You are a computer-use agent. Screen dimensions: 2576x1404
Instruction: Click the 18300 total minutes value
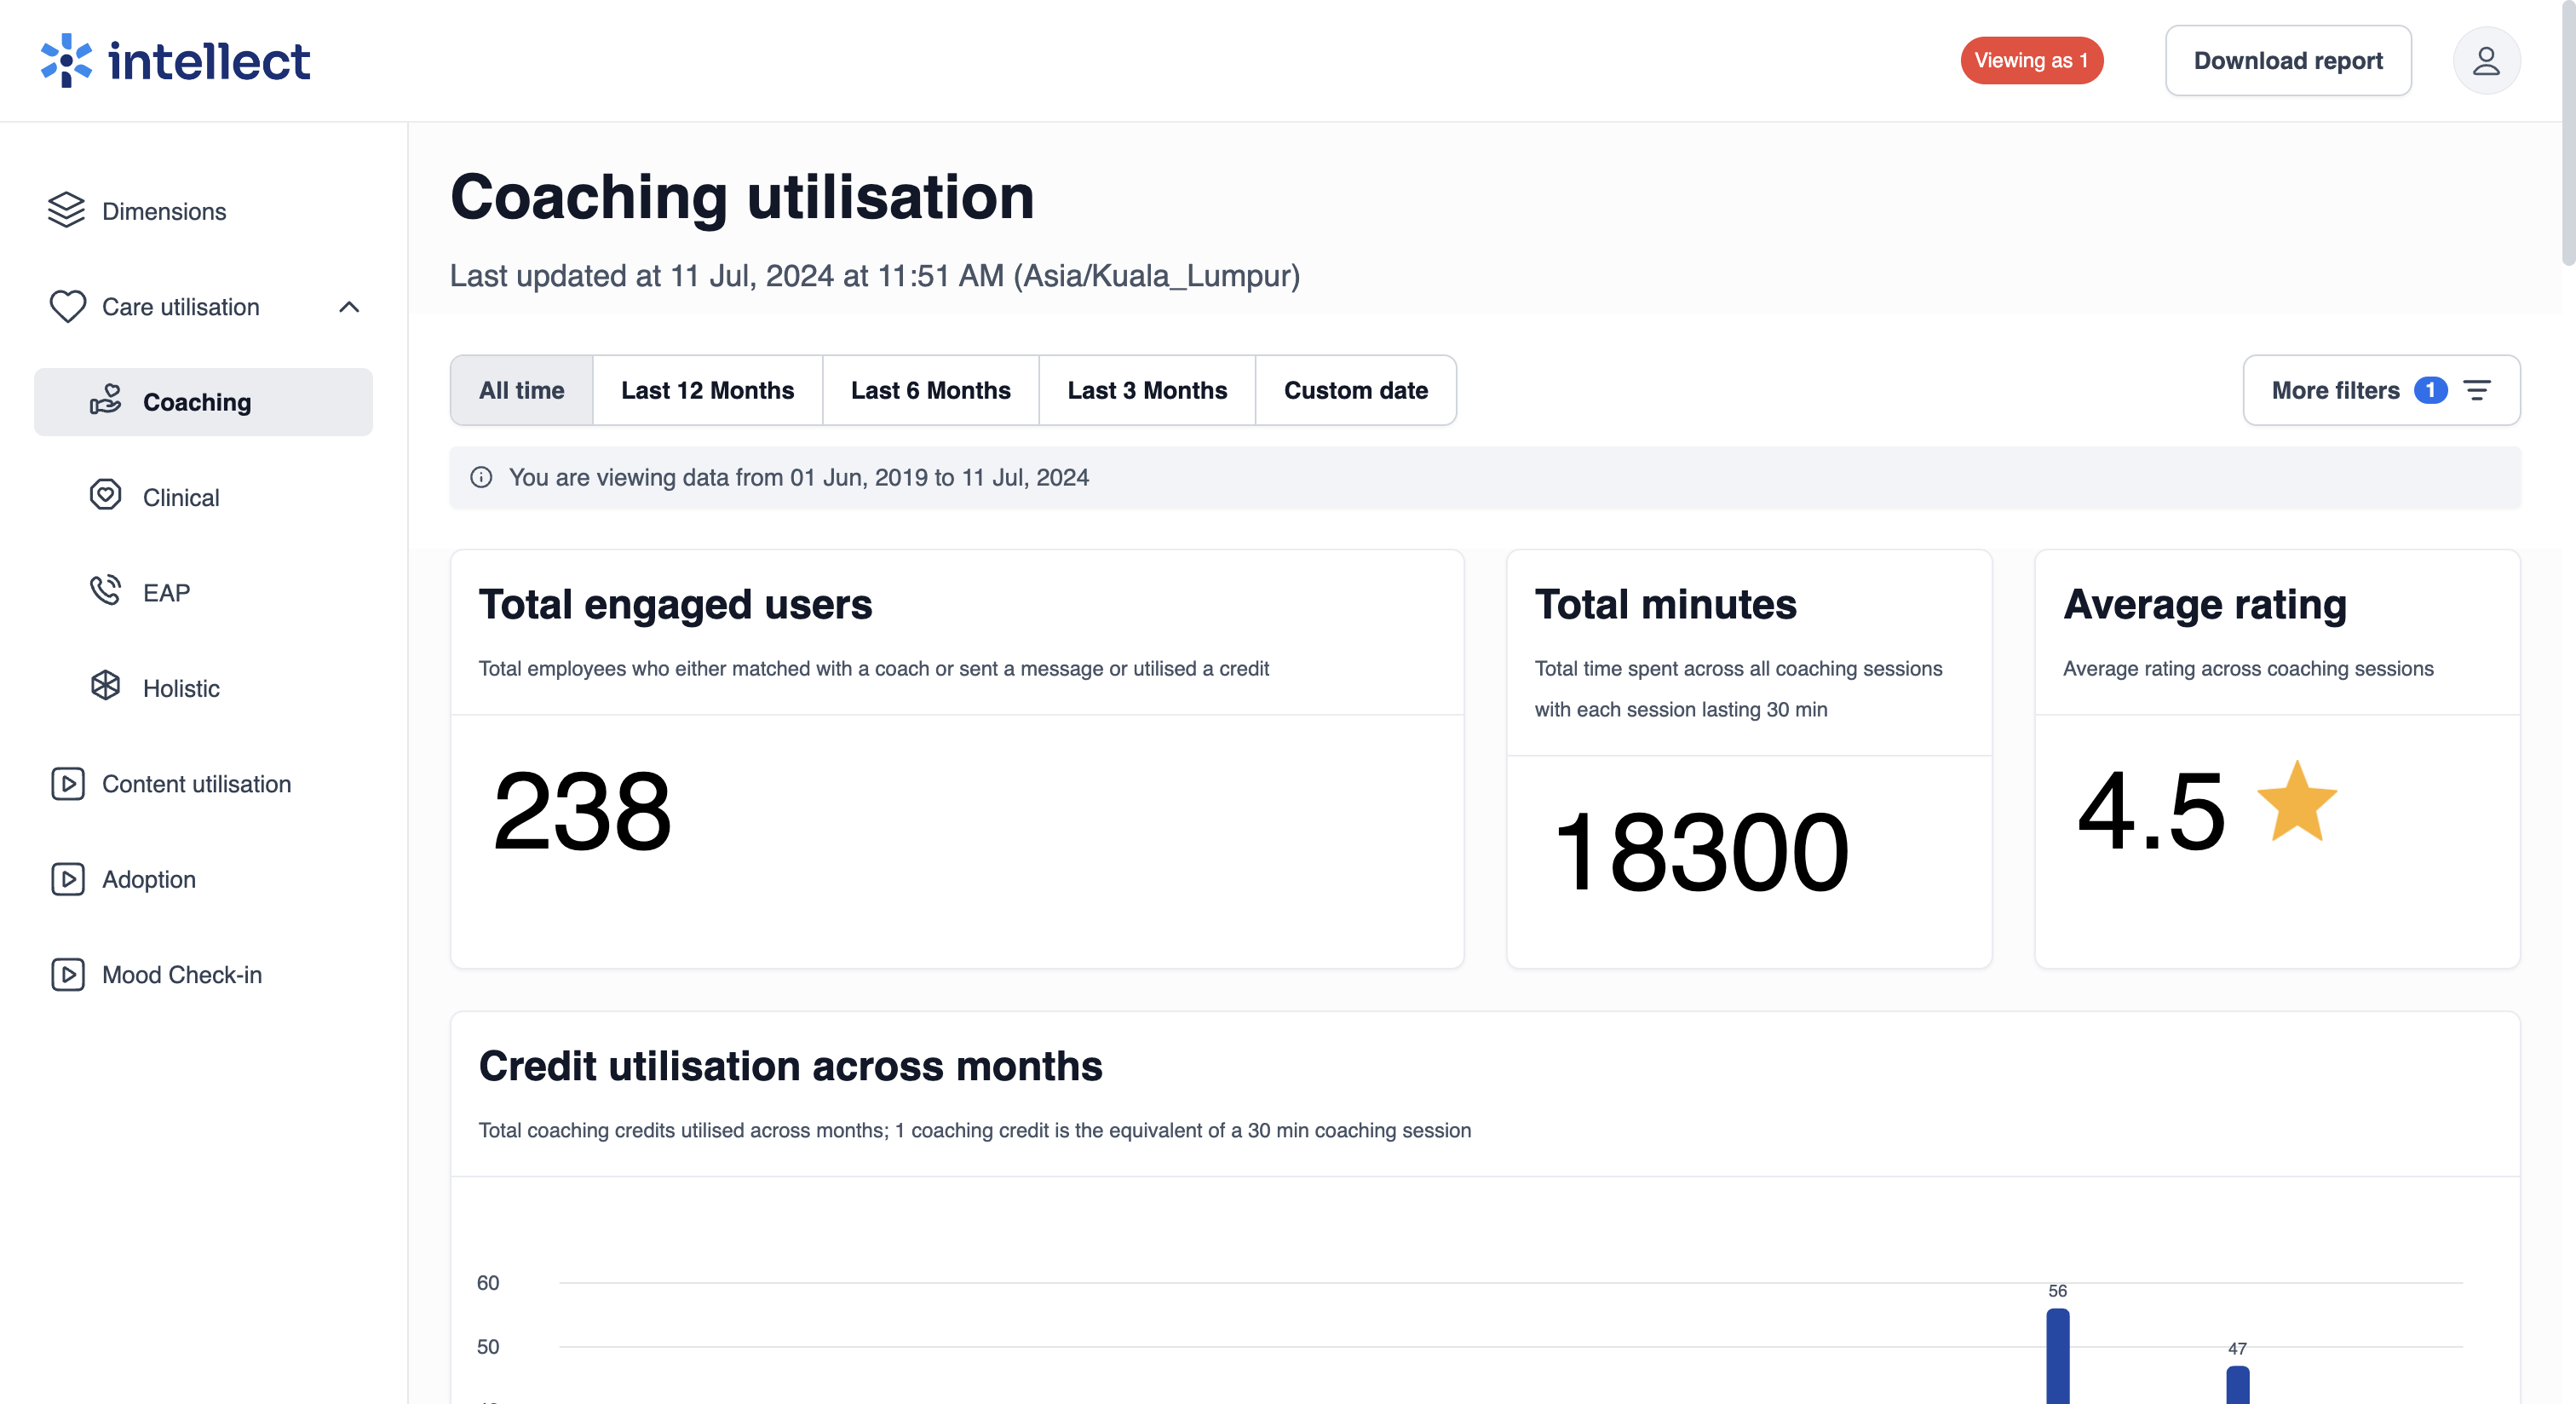(1701, 852)
